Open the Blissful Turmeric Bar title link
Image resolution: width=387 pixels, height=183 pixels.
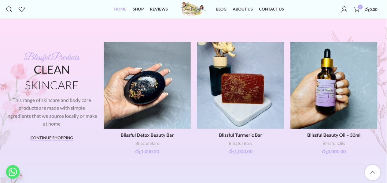241,135
